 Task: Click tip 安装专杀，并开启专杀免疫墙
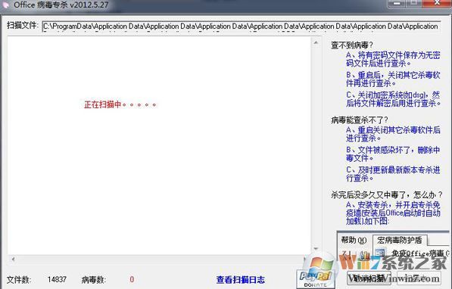(x=393, y=213)
